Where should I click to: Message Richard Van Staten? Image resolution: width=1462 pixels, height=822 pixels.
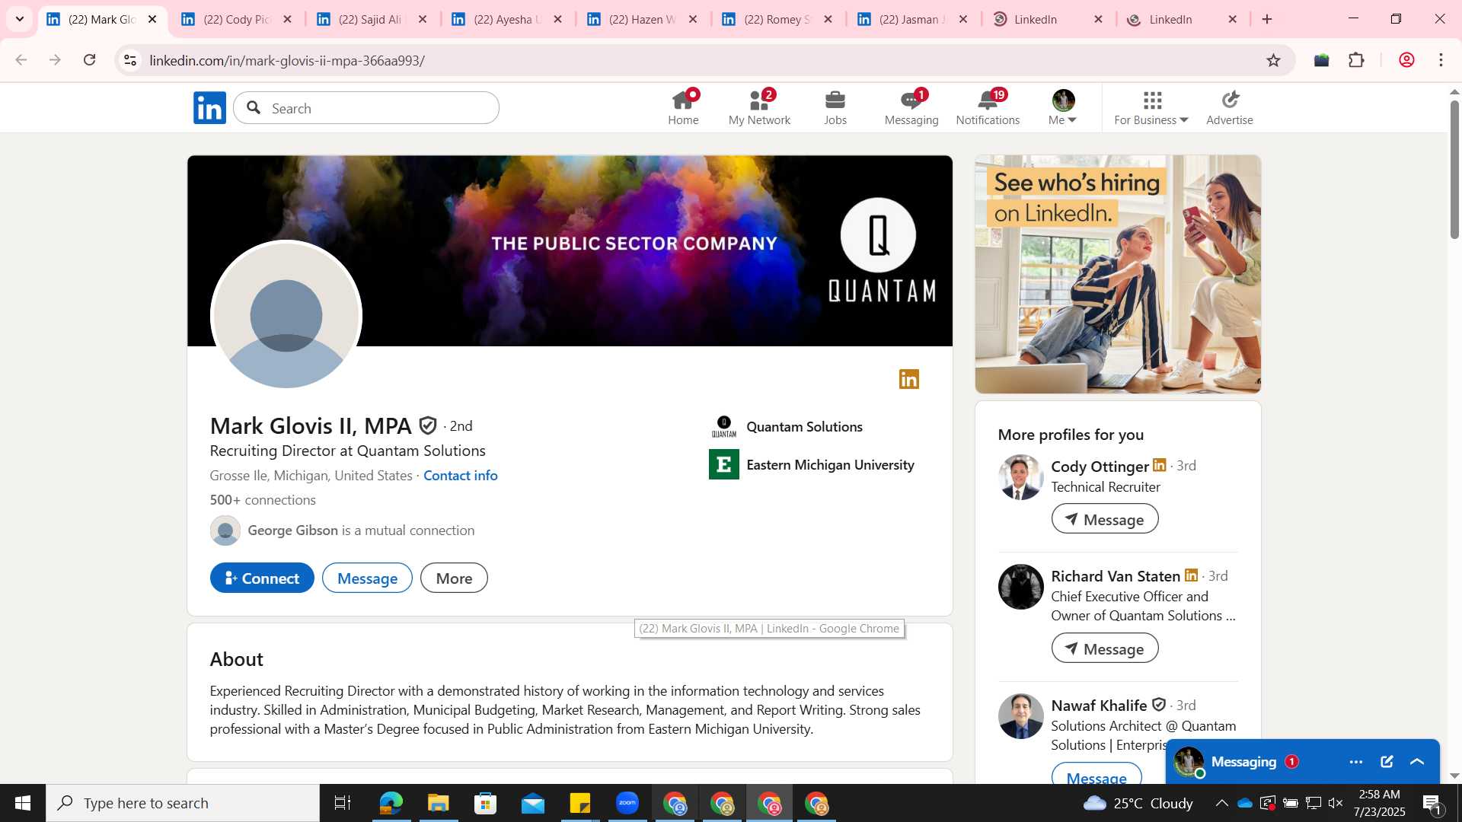click(x=1105, y=648)
